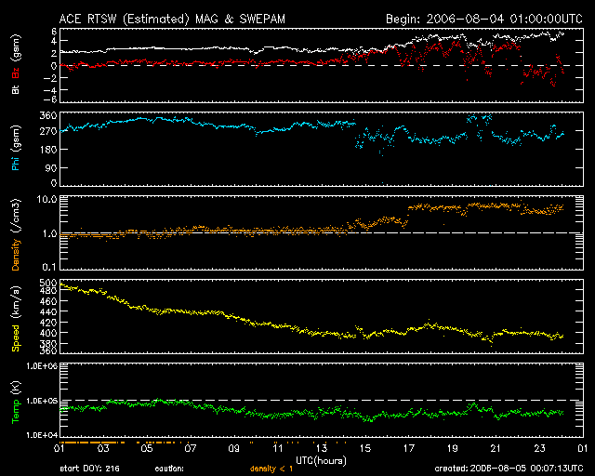
Task: Click the created timestamp at bottom right
Action: click(509, 469)
